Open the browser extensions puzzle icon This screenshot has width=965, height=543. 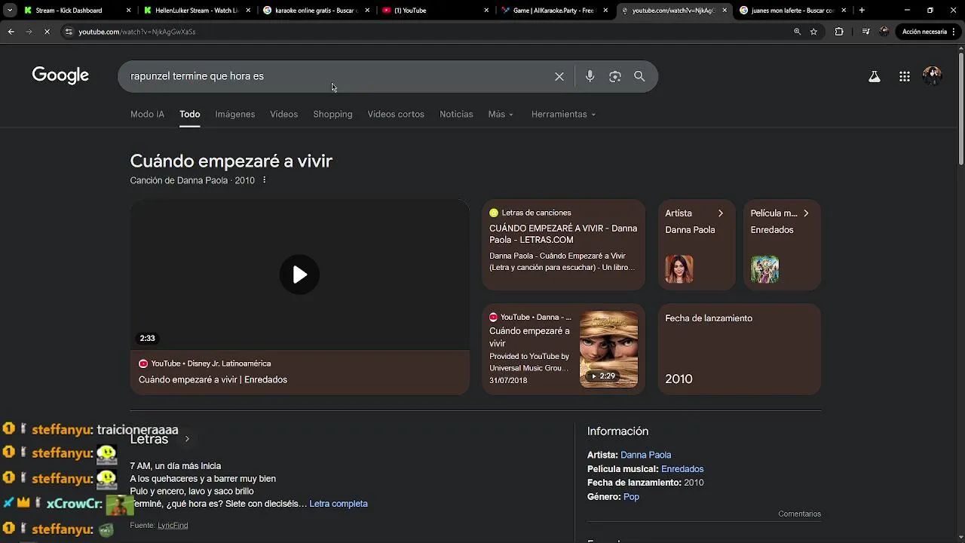(x=839, y=32)
